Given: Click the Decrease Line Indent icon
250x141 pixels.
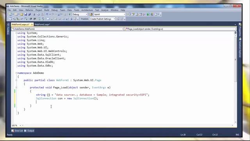Looking at the screenshot, I should [x=31, y=19].
